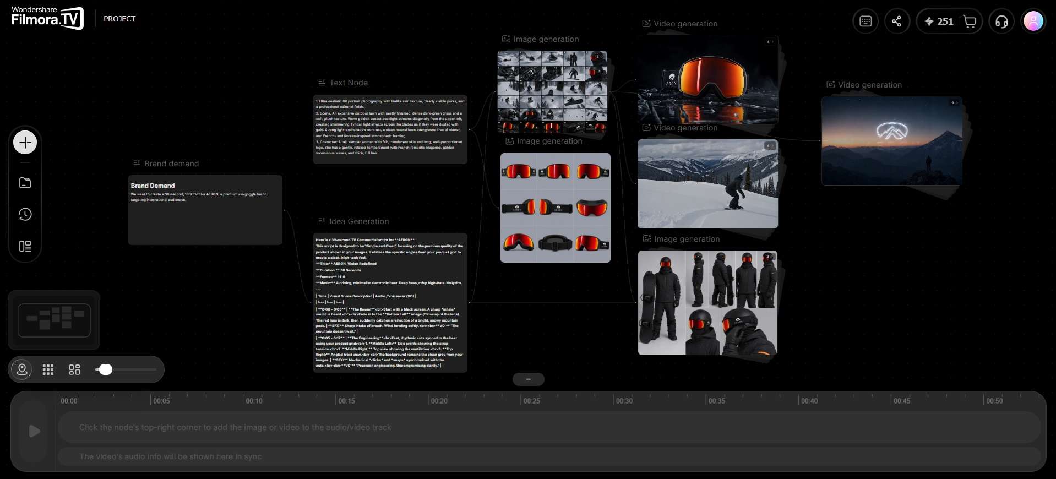Viewport: 1056px width, 479px height.
Task: Toggle the dot grid display icon
Action: pyautogui.click(x=48, y=370)
